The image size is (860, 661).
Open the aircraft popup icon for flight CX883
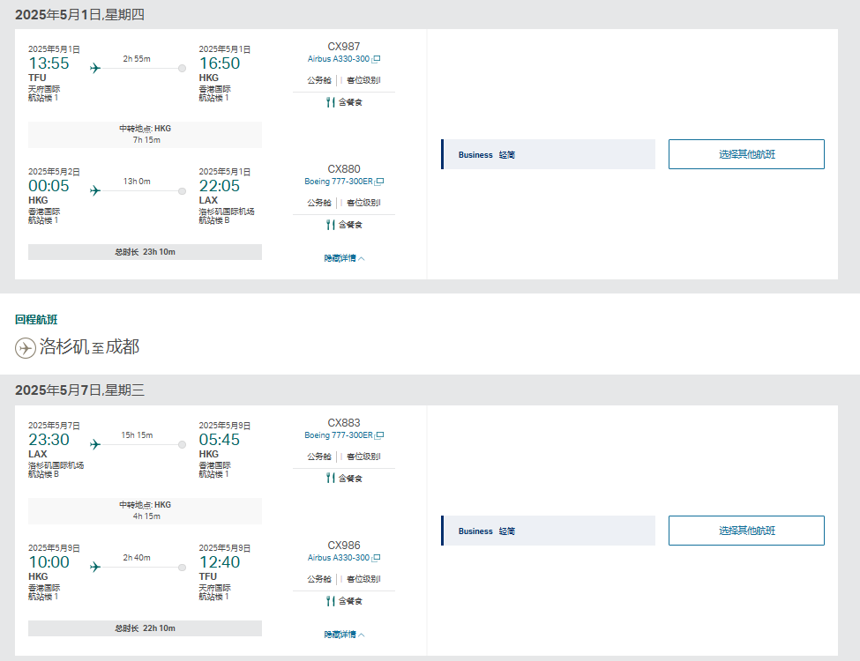(x=379, y=435)
